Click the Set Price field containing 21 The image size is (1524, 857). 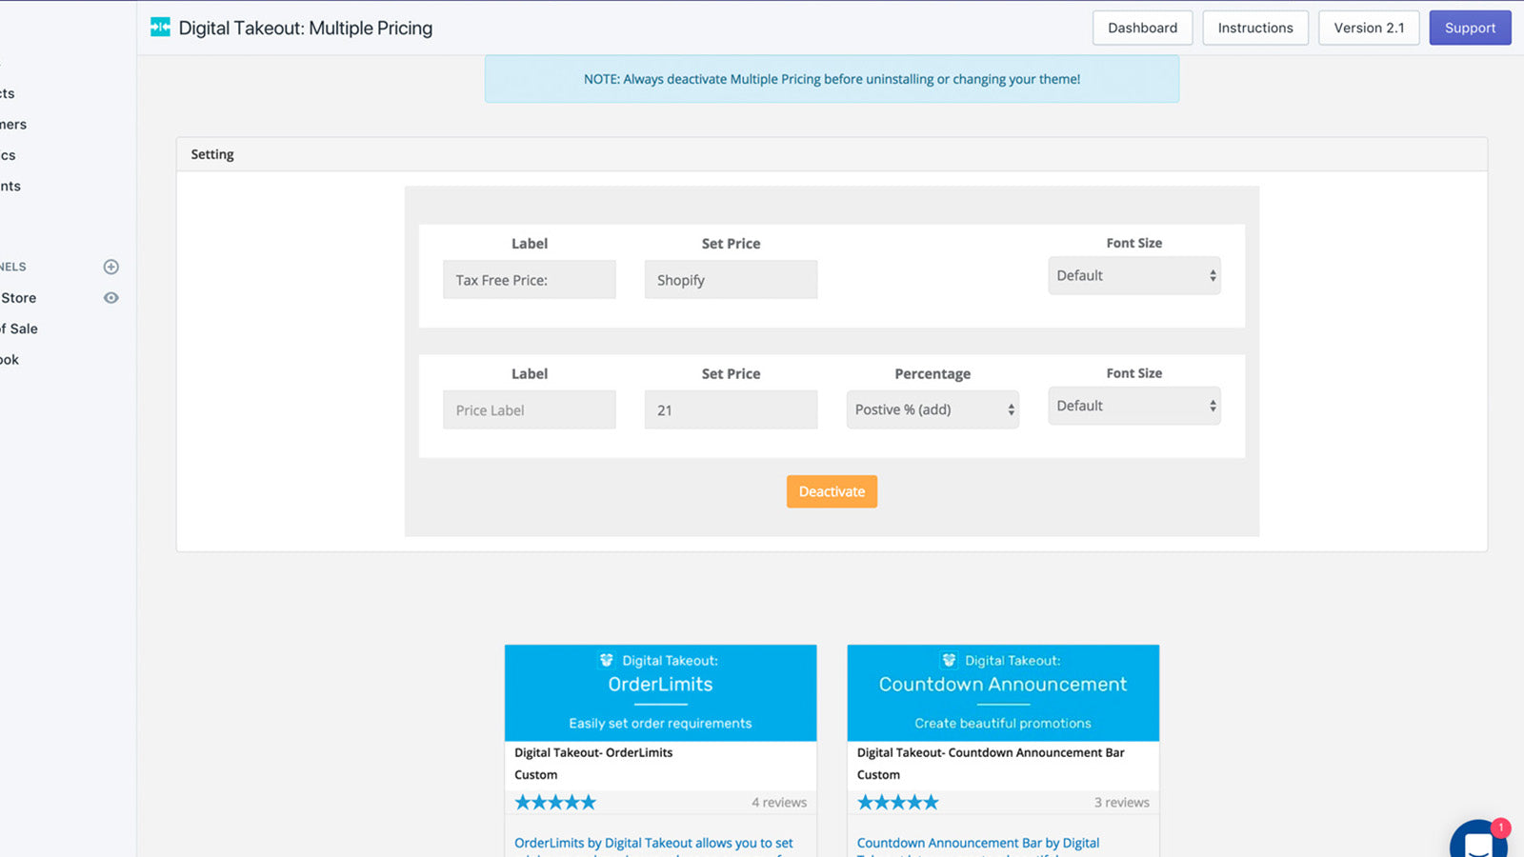point(730,410)
